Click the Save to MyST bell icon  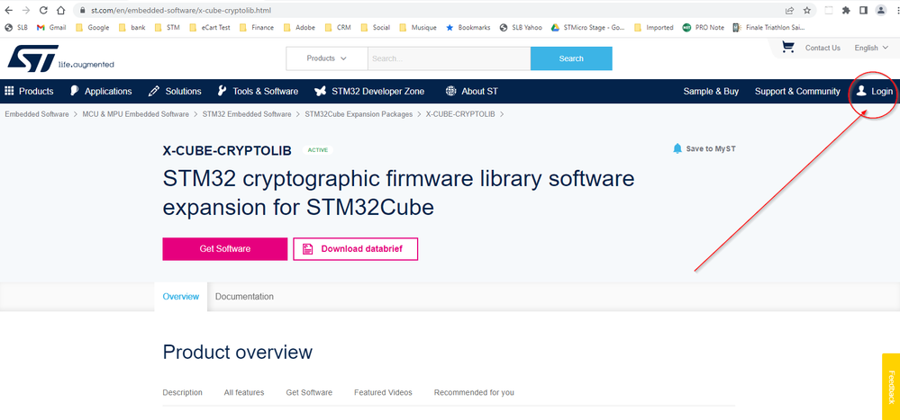[677, 149]
